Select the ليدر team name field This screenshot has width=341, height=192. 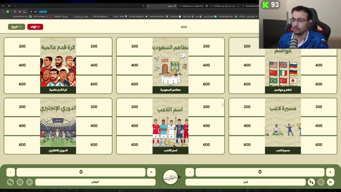[245, 182]
